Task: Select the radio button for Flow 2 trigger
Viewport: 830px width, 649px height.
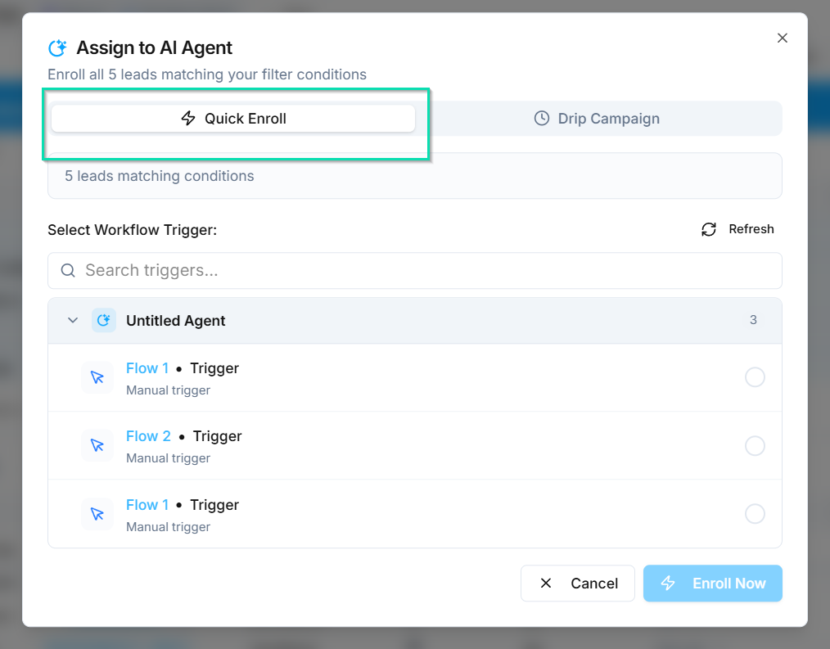Action: pyautogui.click(x=755, y=446)
